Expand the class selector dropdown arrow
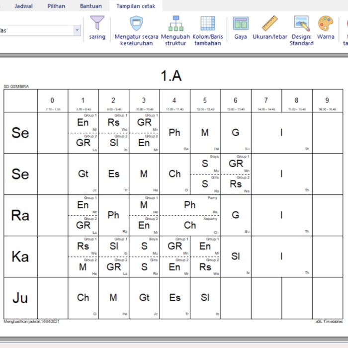The image size is (348, 348). point(77,30)
